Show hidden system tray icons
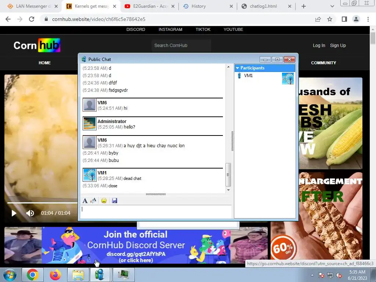Screen dimensions: 376x282 [312, 275]
